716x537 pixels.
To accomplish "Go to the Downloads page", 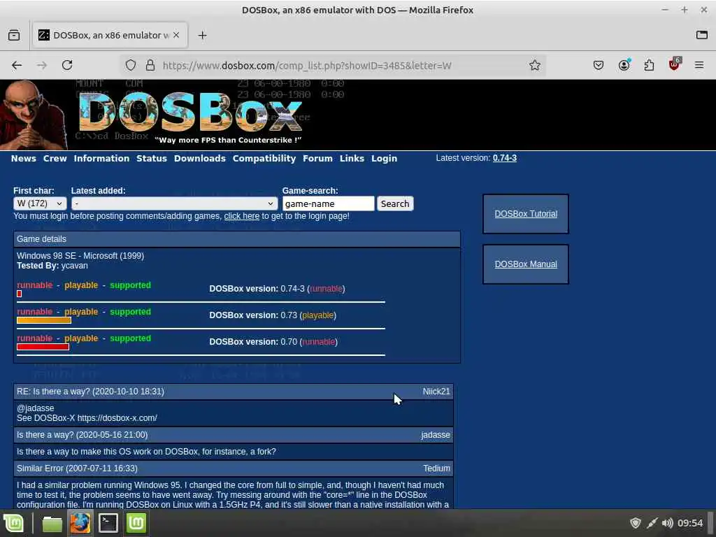I will (199, 159).
